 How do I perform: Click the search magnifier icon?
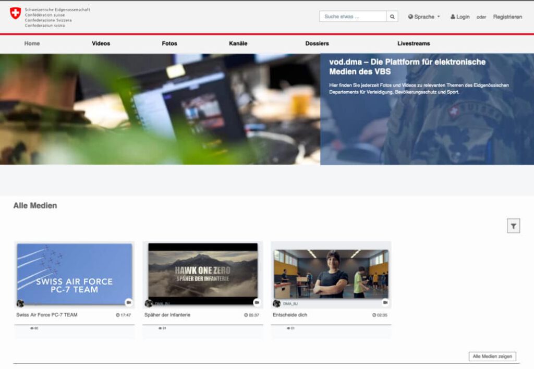click(x=392, y=16)
